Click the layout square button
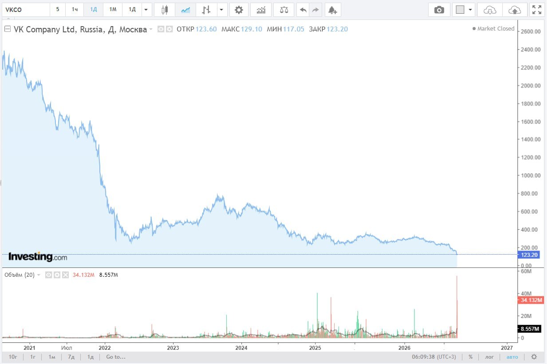The width and height of the screenshot is (548, 364). (460, 10)
